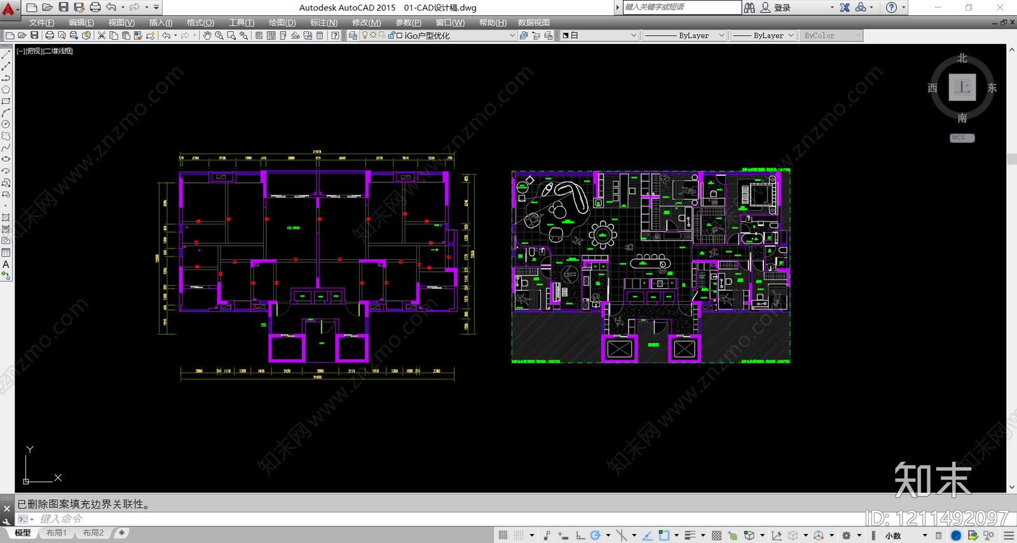Switch to the 布局1 layout tab
Viewport: 1017px width, 543px height.
point(57,533)
